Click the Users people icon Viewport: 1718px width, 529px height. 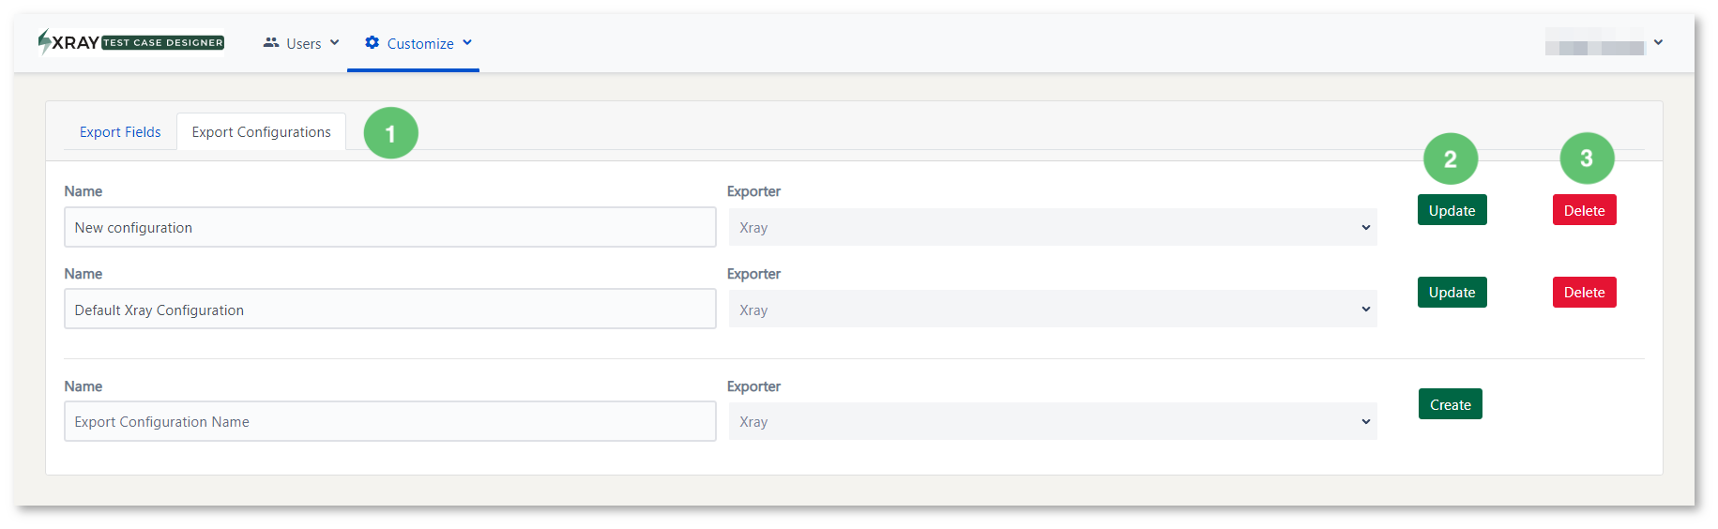(x=271, y=43)
